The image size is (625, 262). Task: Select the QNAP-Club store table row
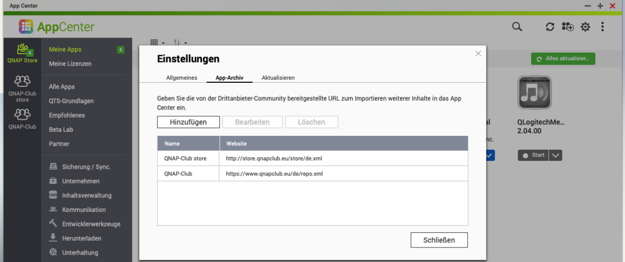pyautogui.click(x=312, y=158)
